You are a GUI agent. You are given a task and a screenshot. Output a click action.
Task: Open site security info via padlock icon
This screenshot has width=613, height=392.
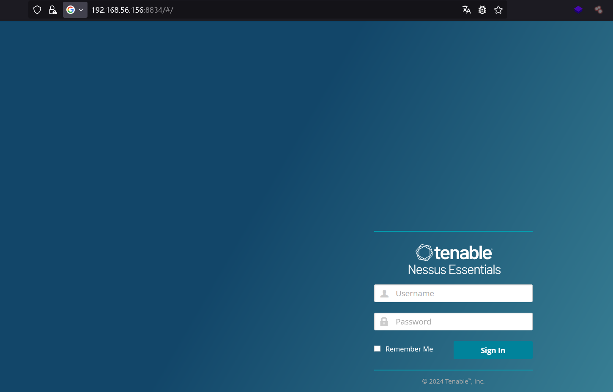52,10
